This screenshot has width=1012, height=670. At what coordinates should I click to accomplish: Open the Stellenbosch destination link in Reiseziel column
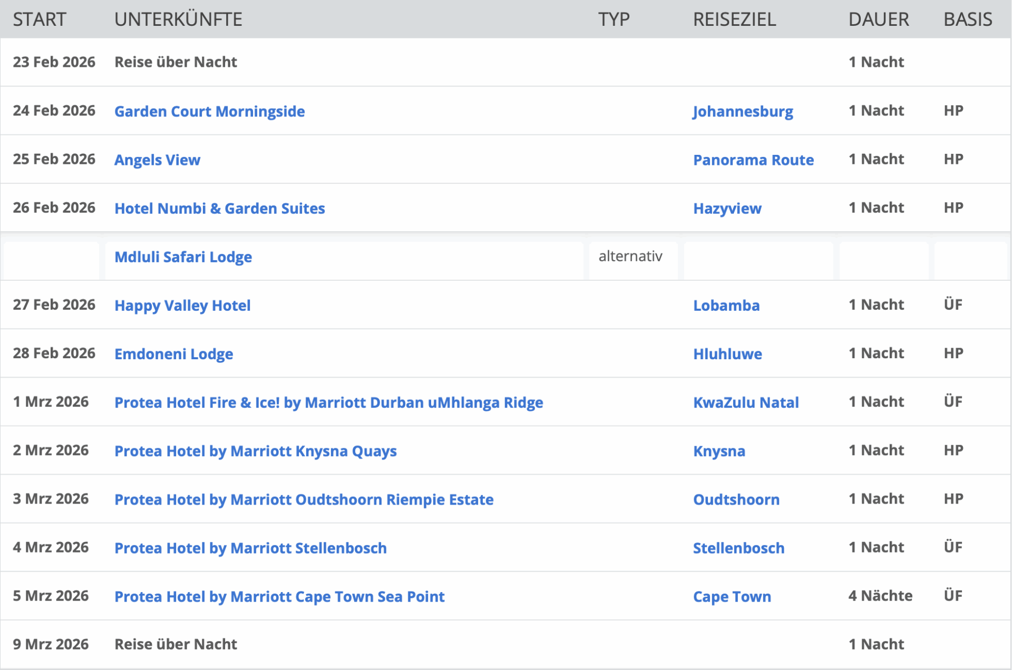point(738,548)
